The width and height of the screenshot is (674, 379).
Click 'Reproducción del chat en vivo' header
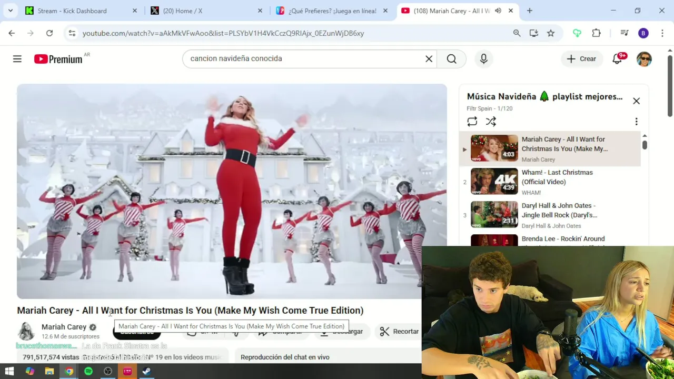(x=285, y=357)
